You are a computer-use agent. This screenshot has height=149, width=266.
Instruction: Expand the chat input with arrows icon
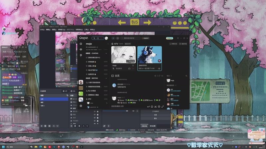[163, 107]
